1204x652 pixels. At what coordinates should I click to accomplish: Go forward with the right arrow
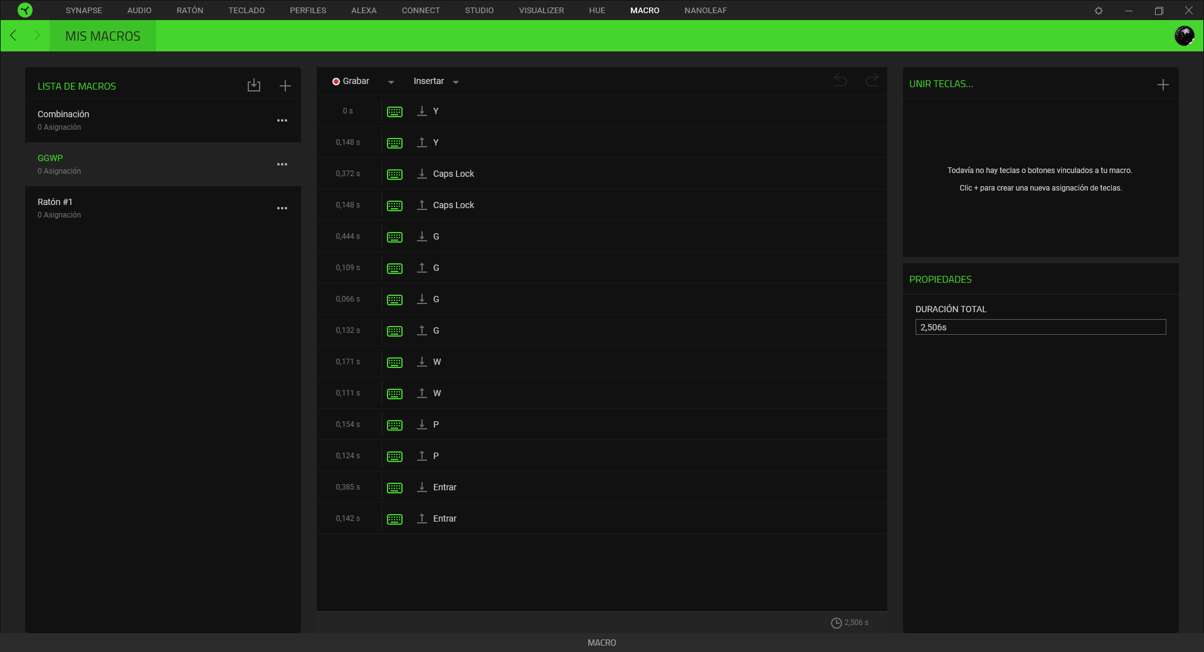[37, 36]
